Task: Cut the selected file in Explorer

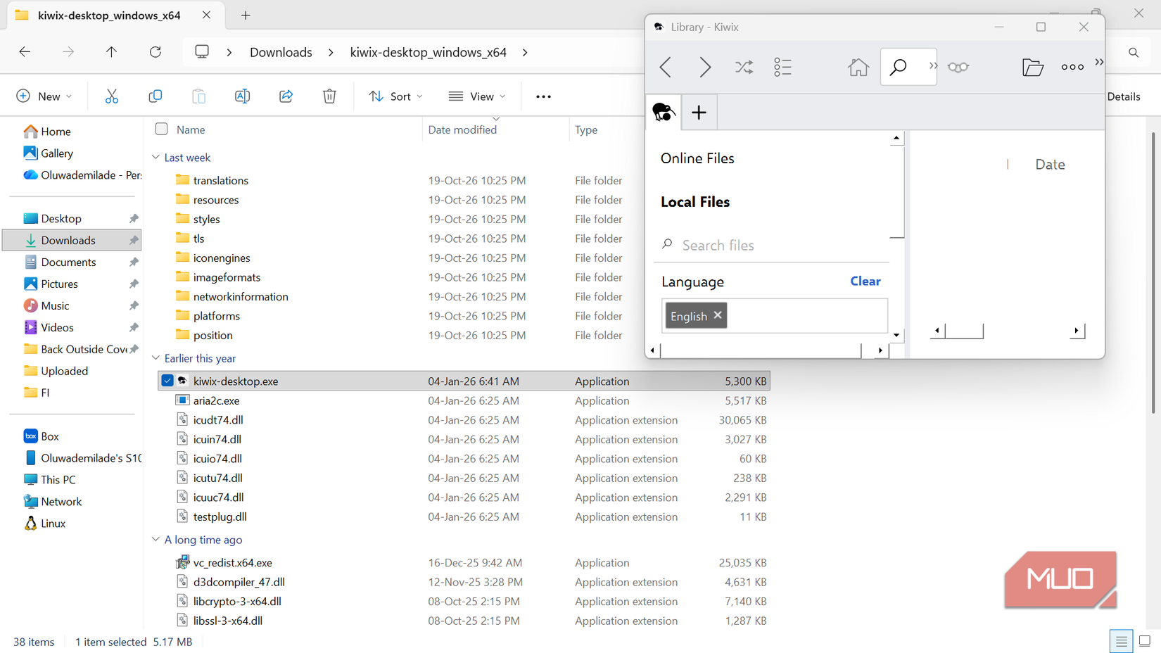Action: (111, 96)
